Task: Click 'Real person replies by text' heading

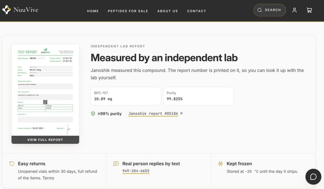Action: pyautogui.click(x=151, y=163)
